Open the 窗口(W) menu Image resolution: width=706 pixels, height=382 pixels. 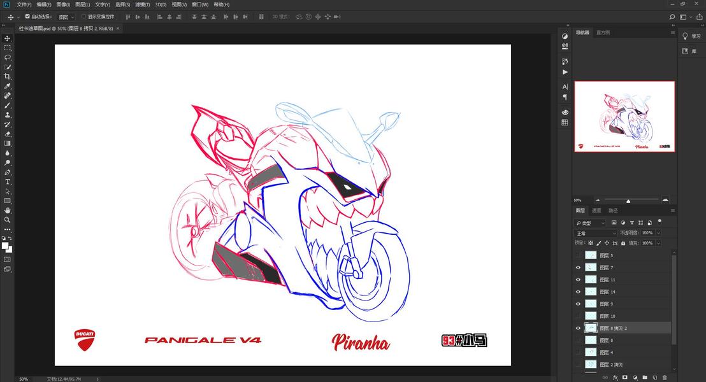200,4
